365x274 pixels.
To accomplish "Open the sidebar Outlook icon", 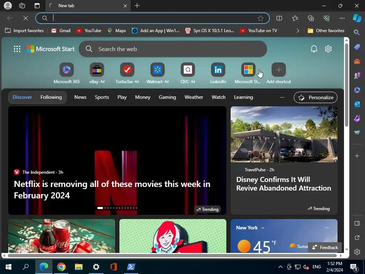I will 357,104.
